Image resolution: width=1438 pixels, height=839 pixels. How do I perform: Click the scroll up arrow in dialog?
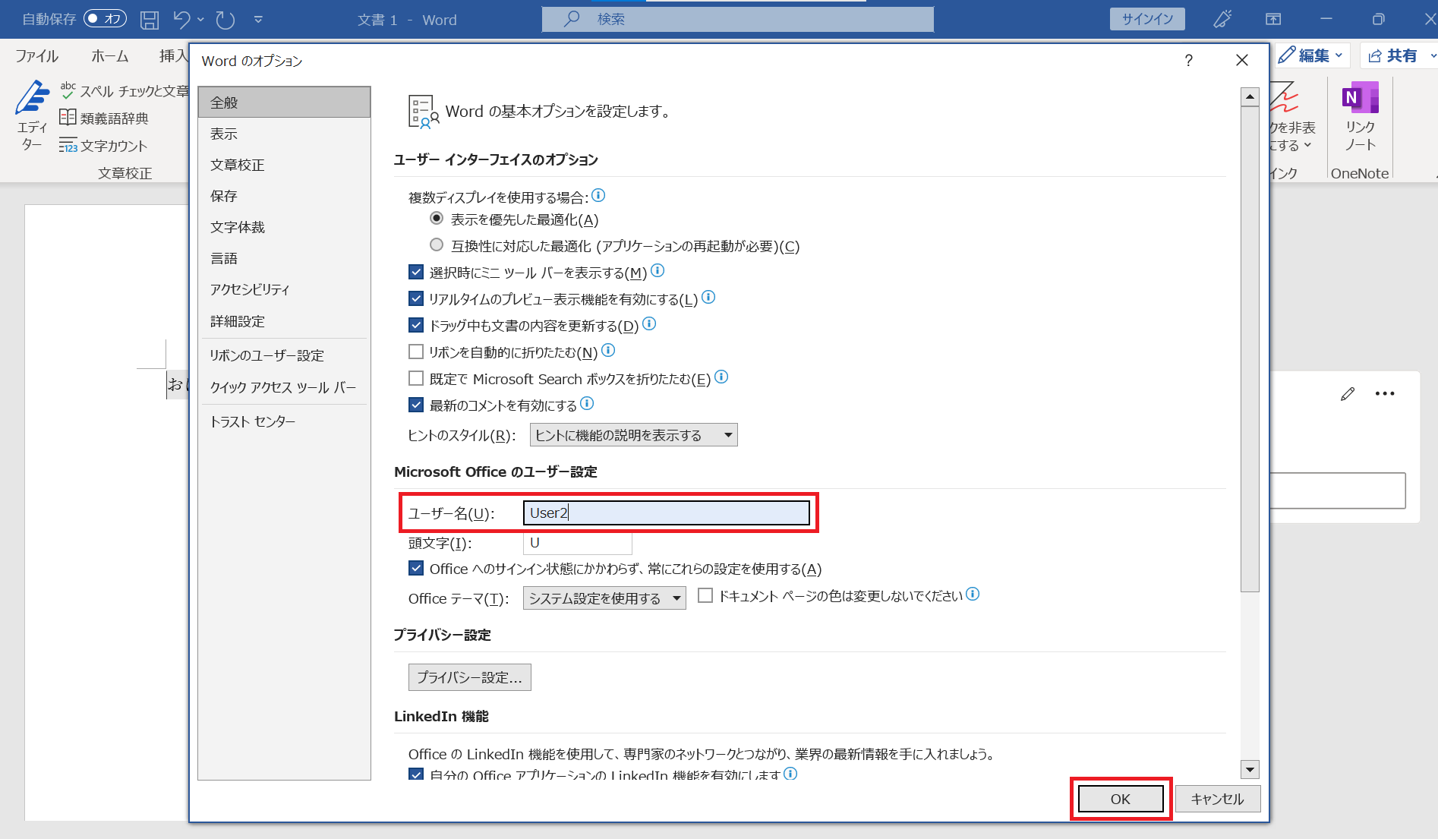point(1250,97)
